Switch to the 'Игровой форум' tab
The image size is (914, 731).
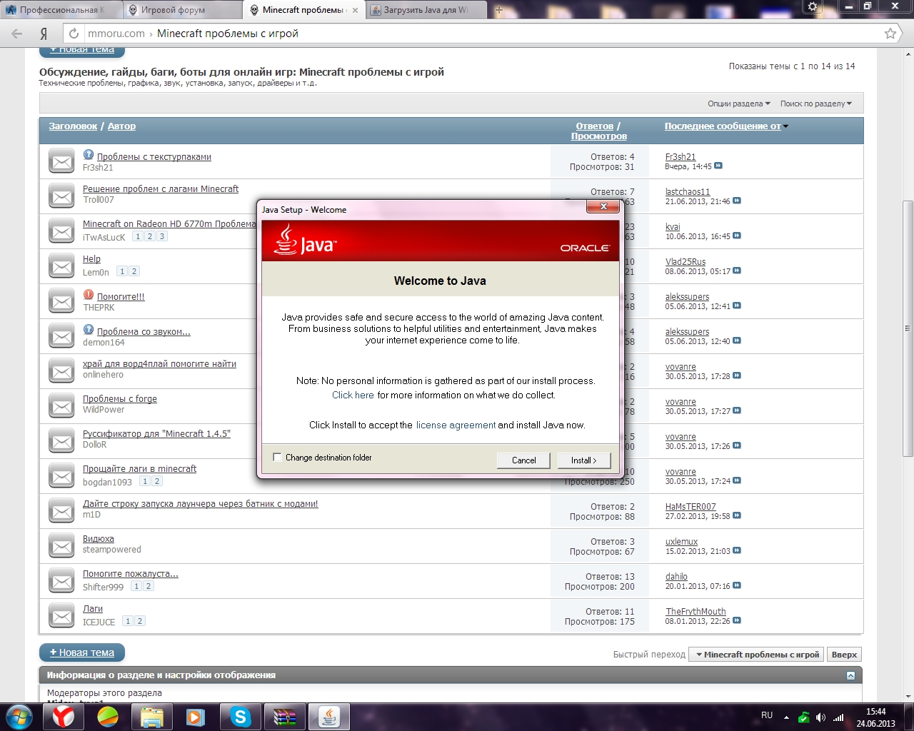pyautogui.click(x=182, y=10)
